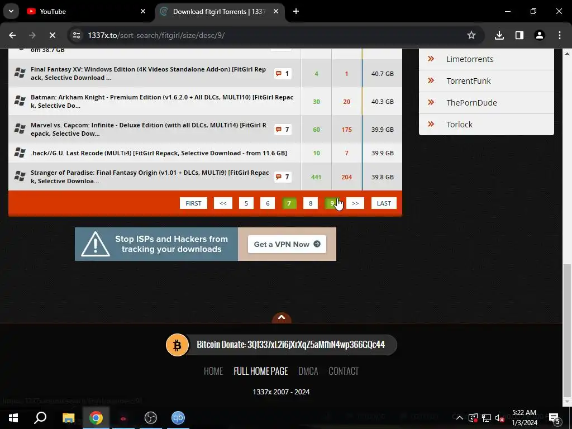Bookmark this page with the star icon
Image resolution: width=572 pixels, height=429 pixels.
471,35
